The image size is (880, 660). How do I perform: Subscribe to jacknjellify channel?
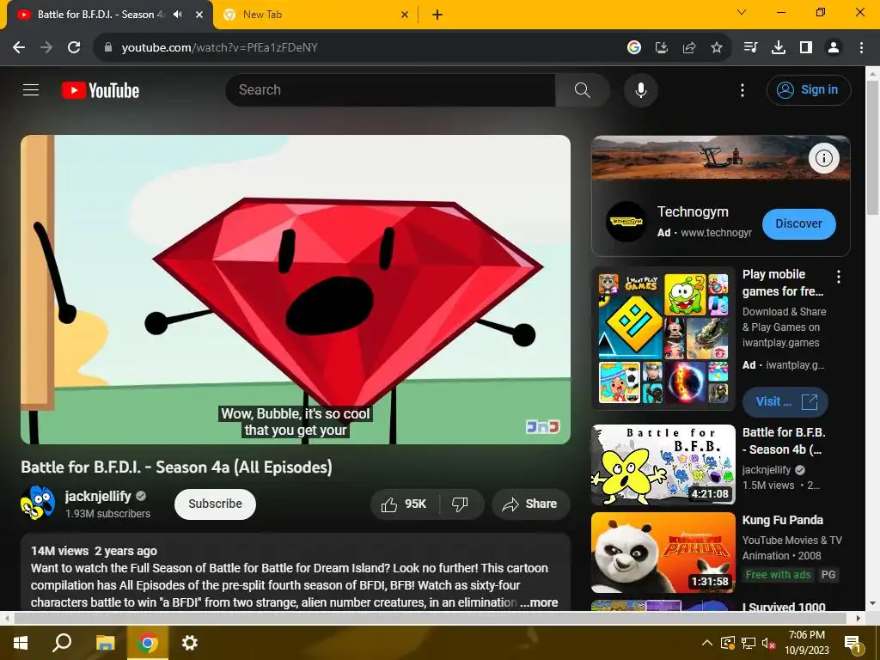tap(215, 504)
